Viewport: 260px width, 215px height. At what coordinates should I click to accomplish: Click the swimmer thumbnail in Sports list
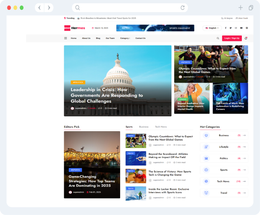[136, 158]
